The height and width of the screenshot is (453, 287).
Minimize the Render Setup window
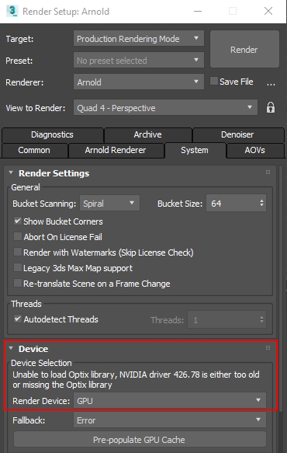(198, 12)
